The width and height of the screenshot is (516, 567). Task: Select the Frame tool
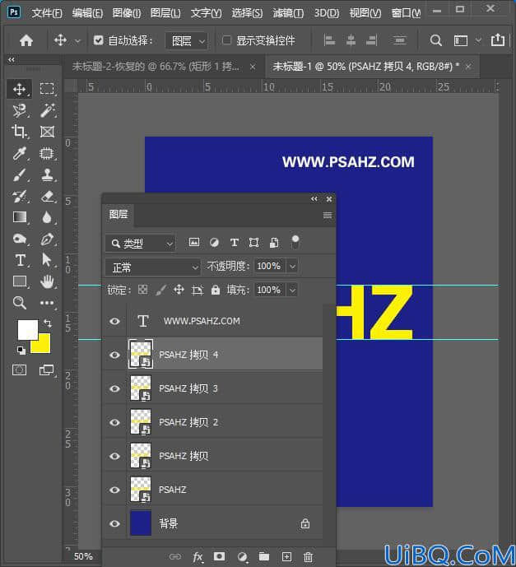pyautogui.click(x=47, y=132)
